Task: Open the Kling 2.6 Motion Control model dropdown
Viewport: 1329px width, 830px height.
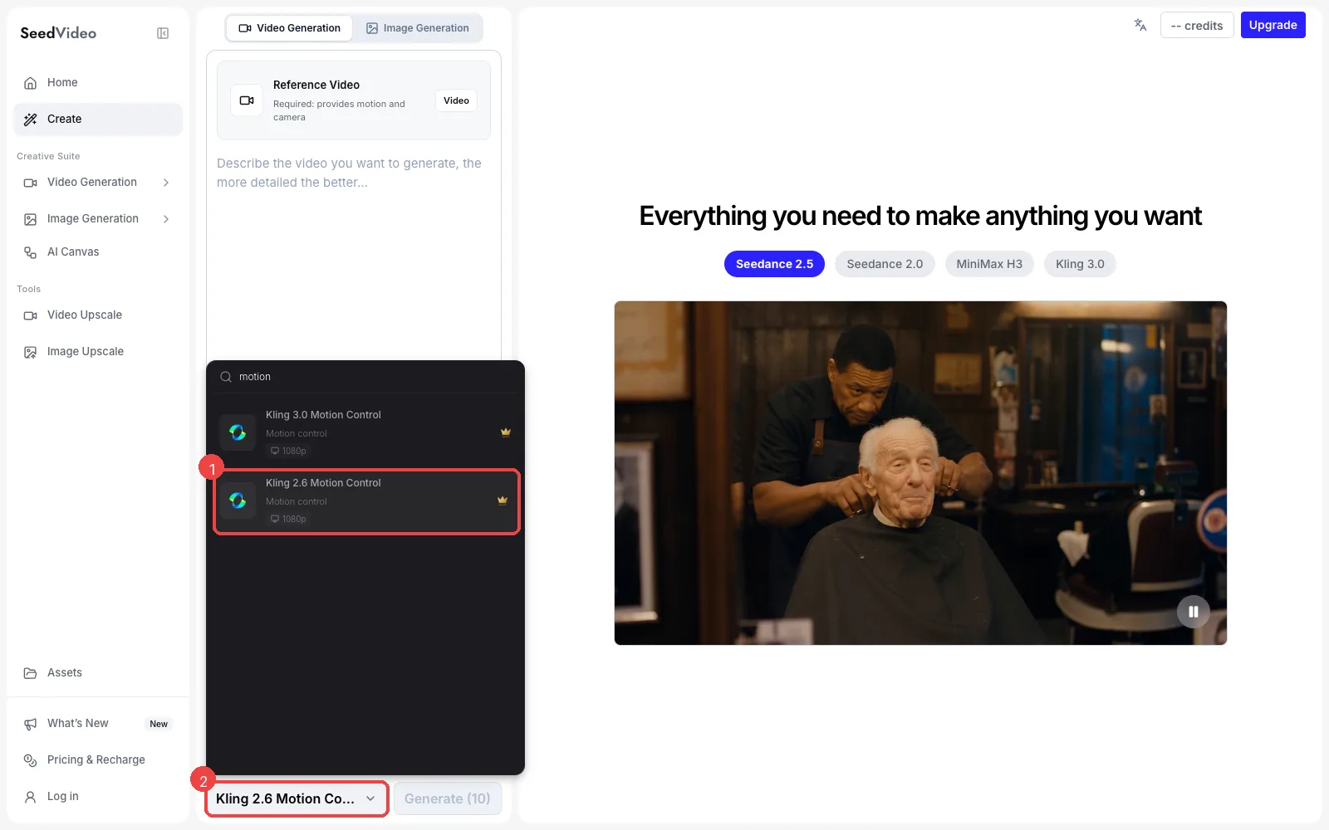Action: pyautogui.click(x=297, y=798)
